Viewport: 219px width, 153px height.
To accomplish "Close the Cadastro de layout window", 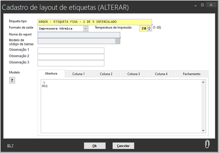I will pos(211,5).
